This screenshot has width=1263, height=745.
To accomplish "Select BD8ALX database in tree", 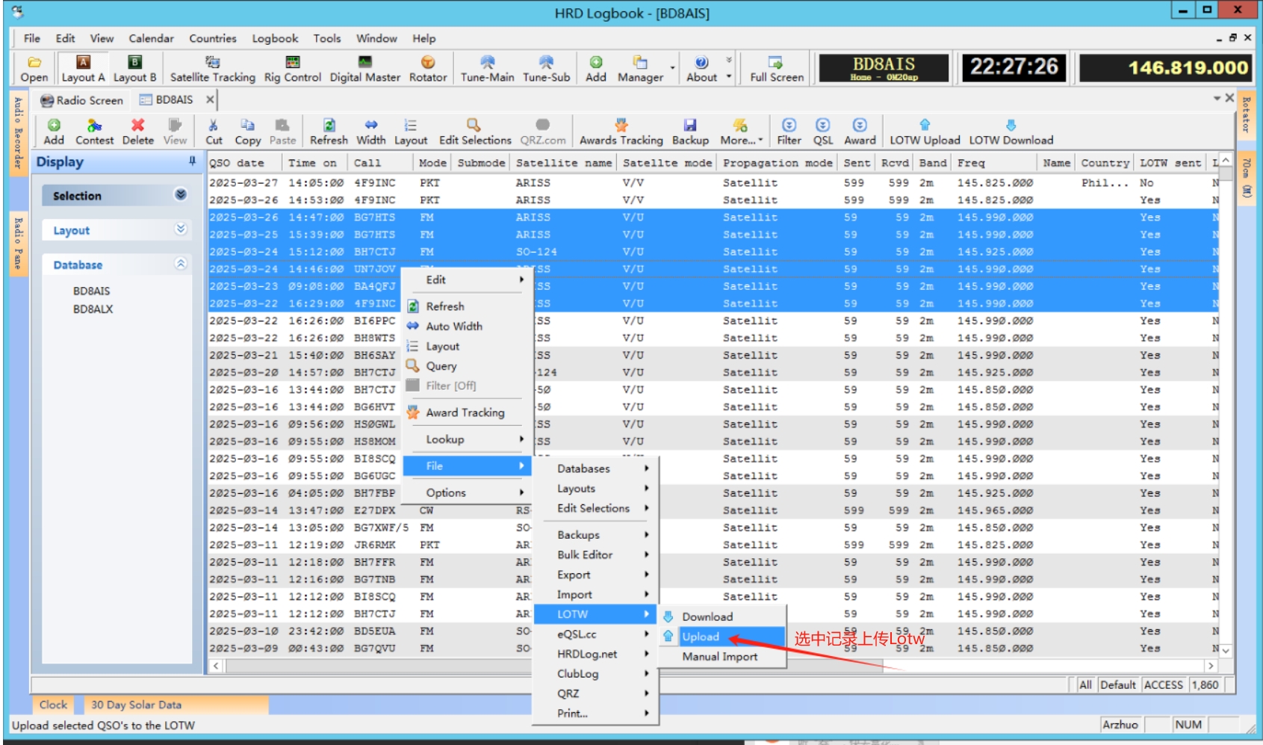I will tap(93, 309).
